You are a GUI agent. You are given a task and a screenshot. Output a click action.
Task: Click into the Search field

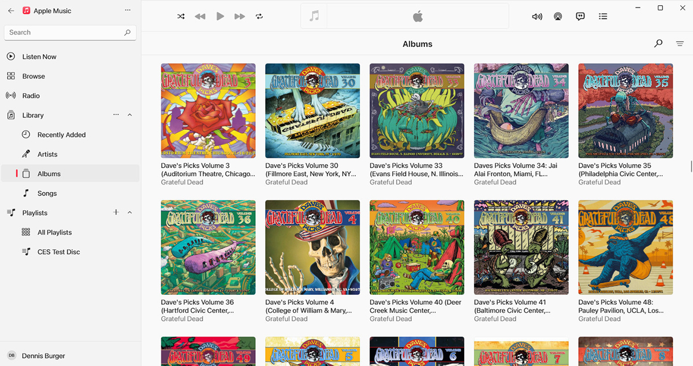pyautogui.click(x=70, y=32)
